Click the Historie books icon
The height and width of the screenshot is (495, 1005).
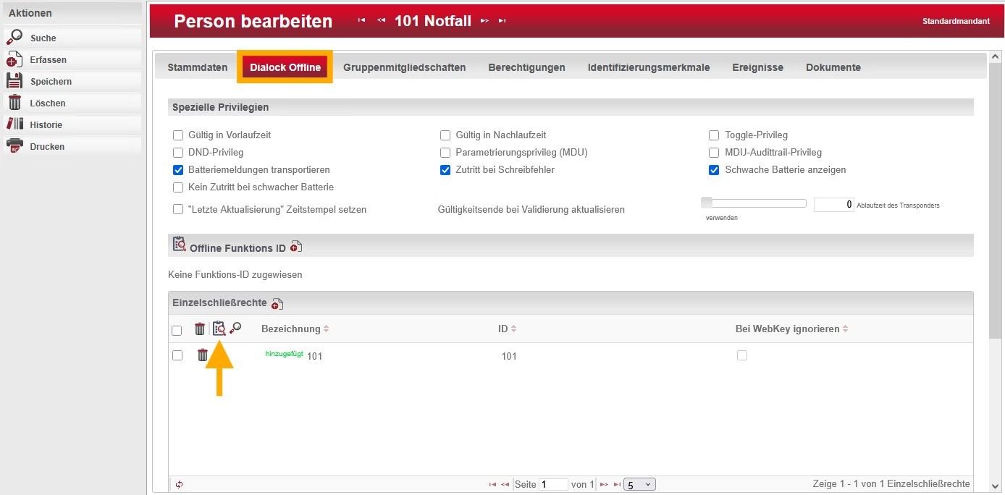(14, 124)
